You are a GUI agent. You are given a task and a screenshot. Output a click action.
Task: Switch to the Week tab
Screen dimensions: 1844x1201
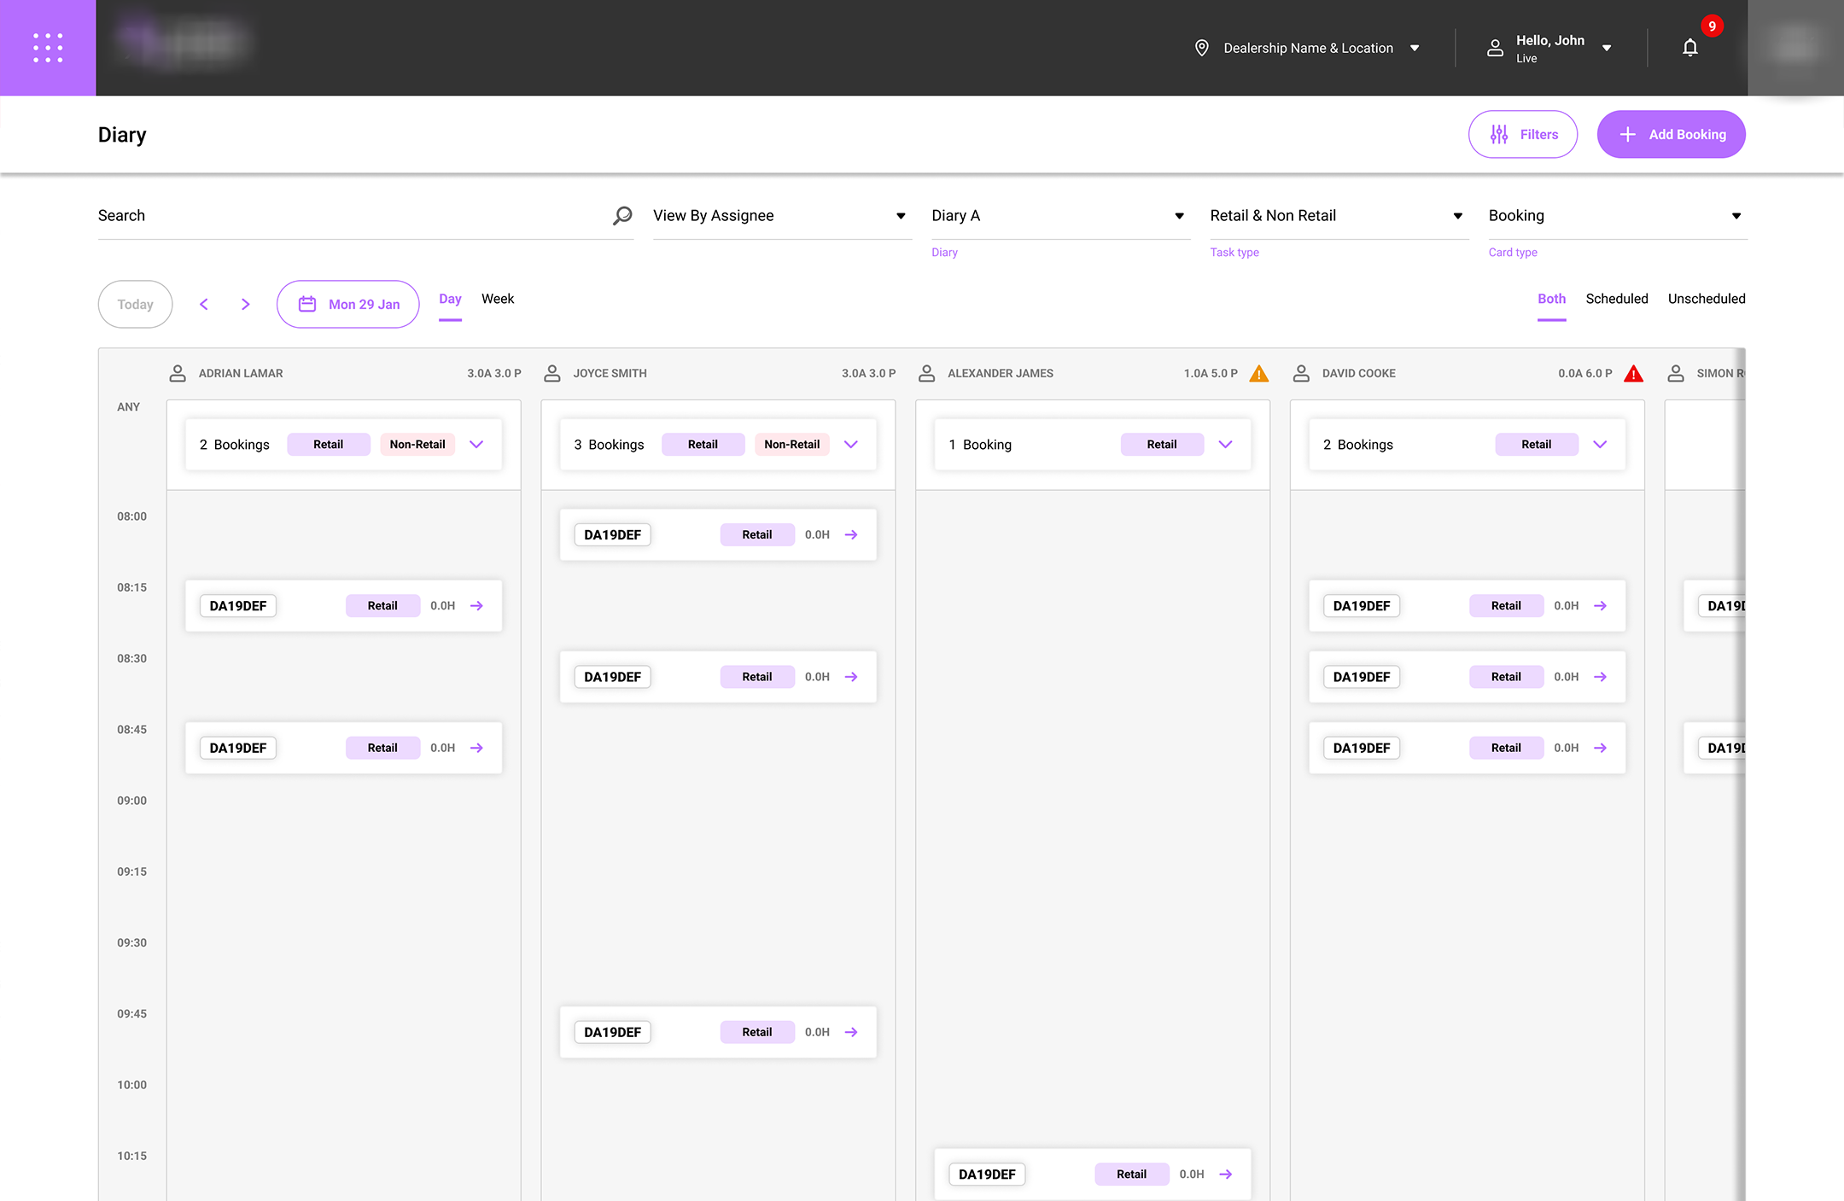click(498, 299)
